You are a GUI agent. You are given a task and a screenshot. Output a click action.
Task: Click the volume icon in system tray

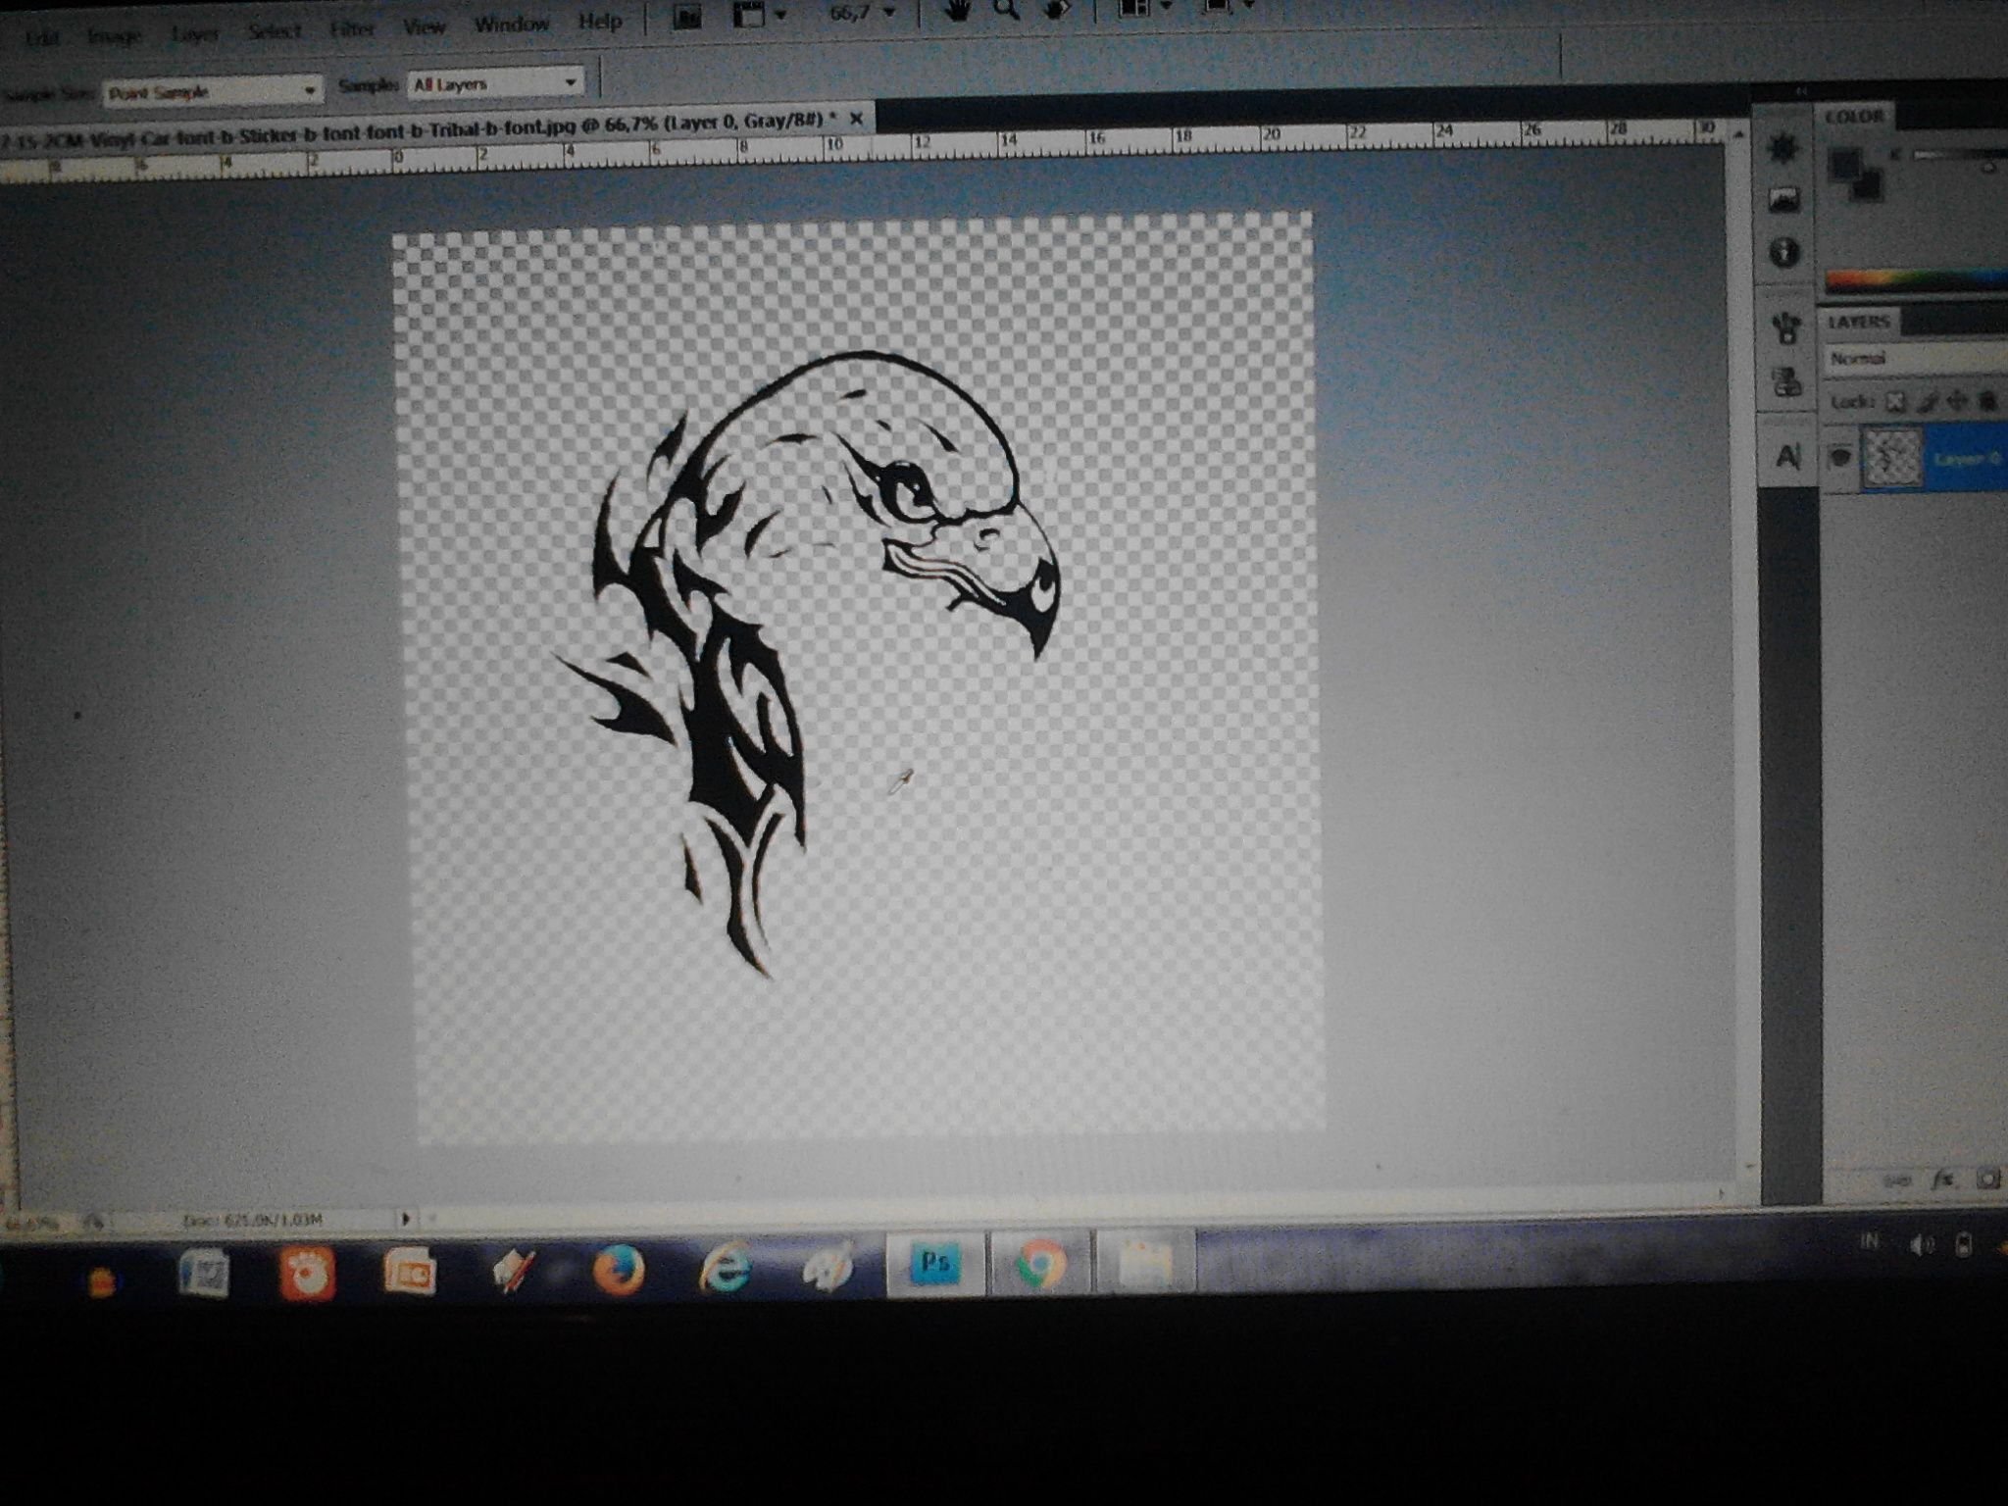point(1921,1245)
